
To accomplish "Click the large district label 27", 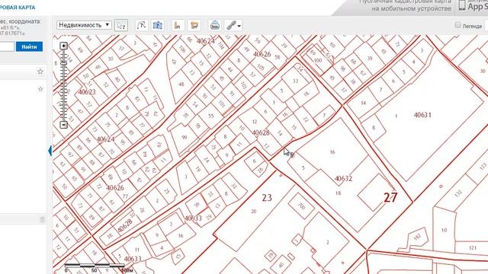I will (x=390, y=197).
